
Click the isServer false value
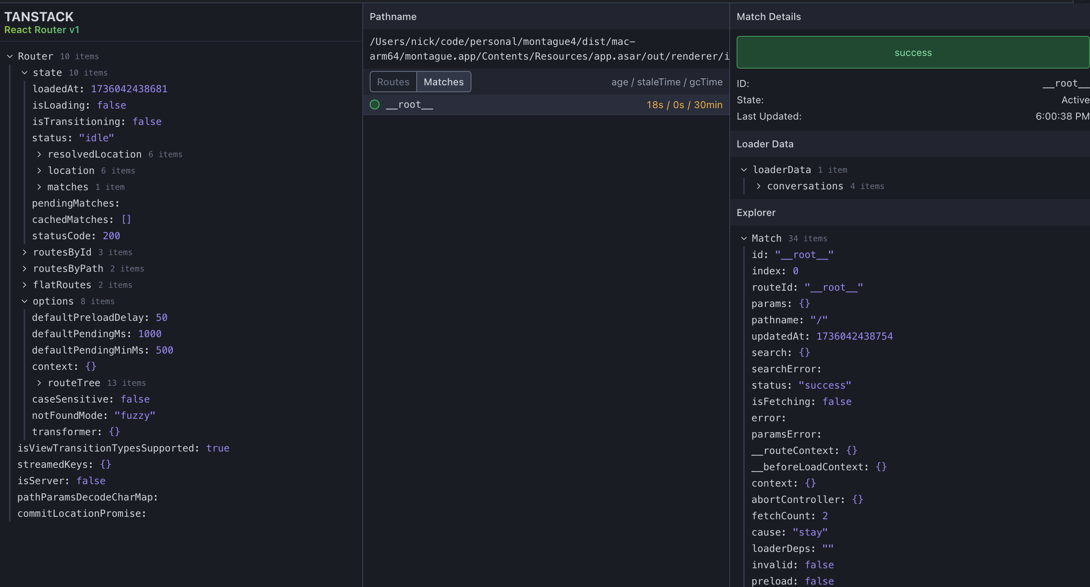coord(91,481)
